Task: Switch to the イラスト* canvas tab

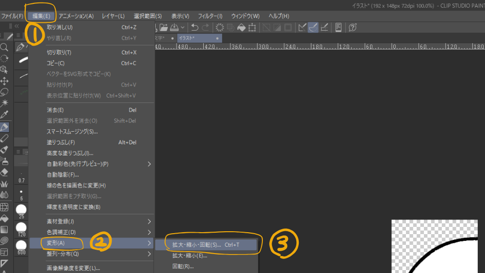Action: pos(199,38)
